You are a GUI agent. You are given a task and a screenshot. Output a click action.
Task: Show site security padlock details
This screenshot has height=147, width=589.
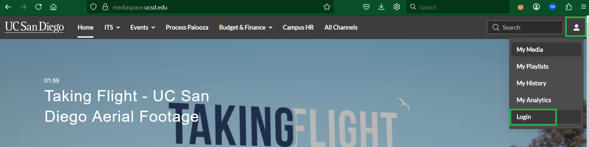coord(105,7)
